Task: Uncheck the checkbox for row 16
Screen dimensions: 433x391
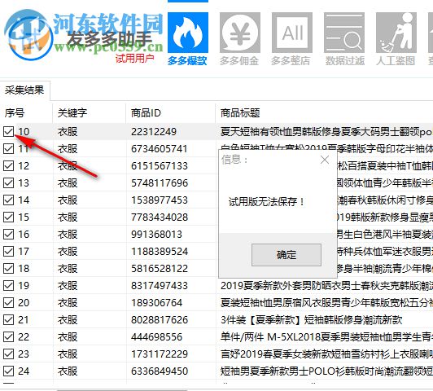Action: coord(9,235)
